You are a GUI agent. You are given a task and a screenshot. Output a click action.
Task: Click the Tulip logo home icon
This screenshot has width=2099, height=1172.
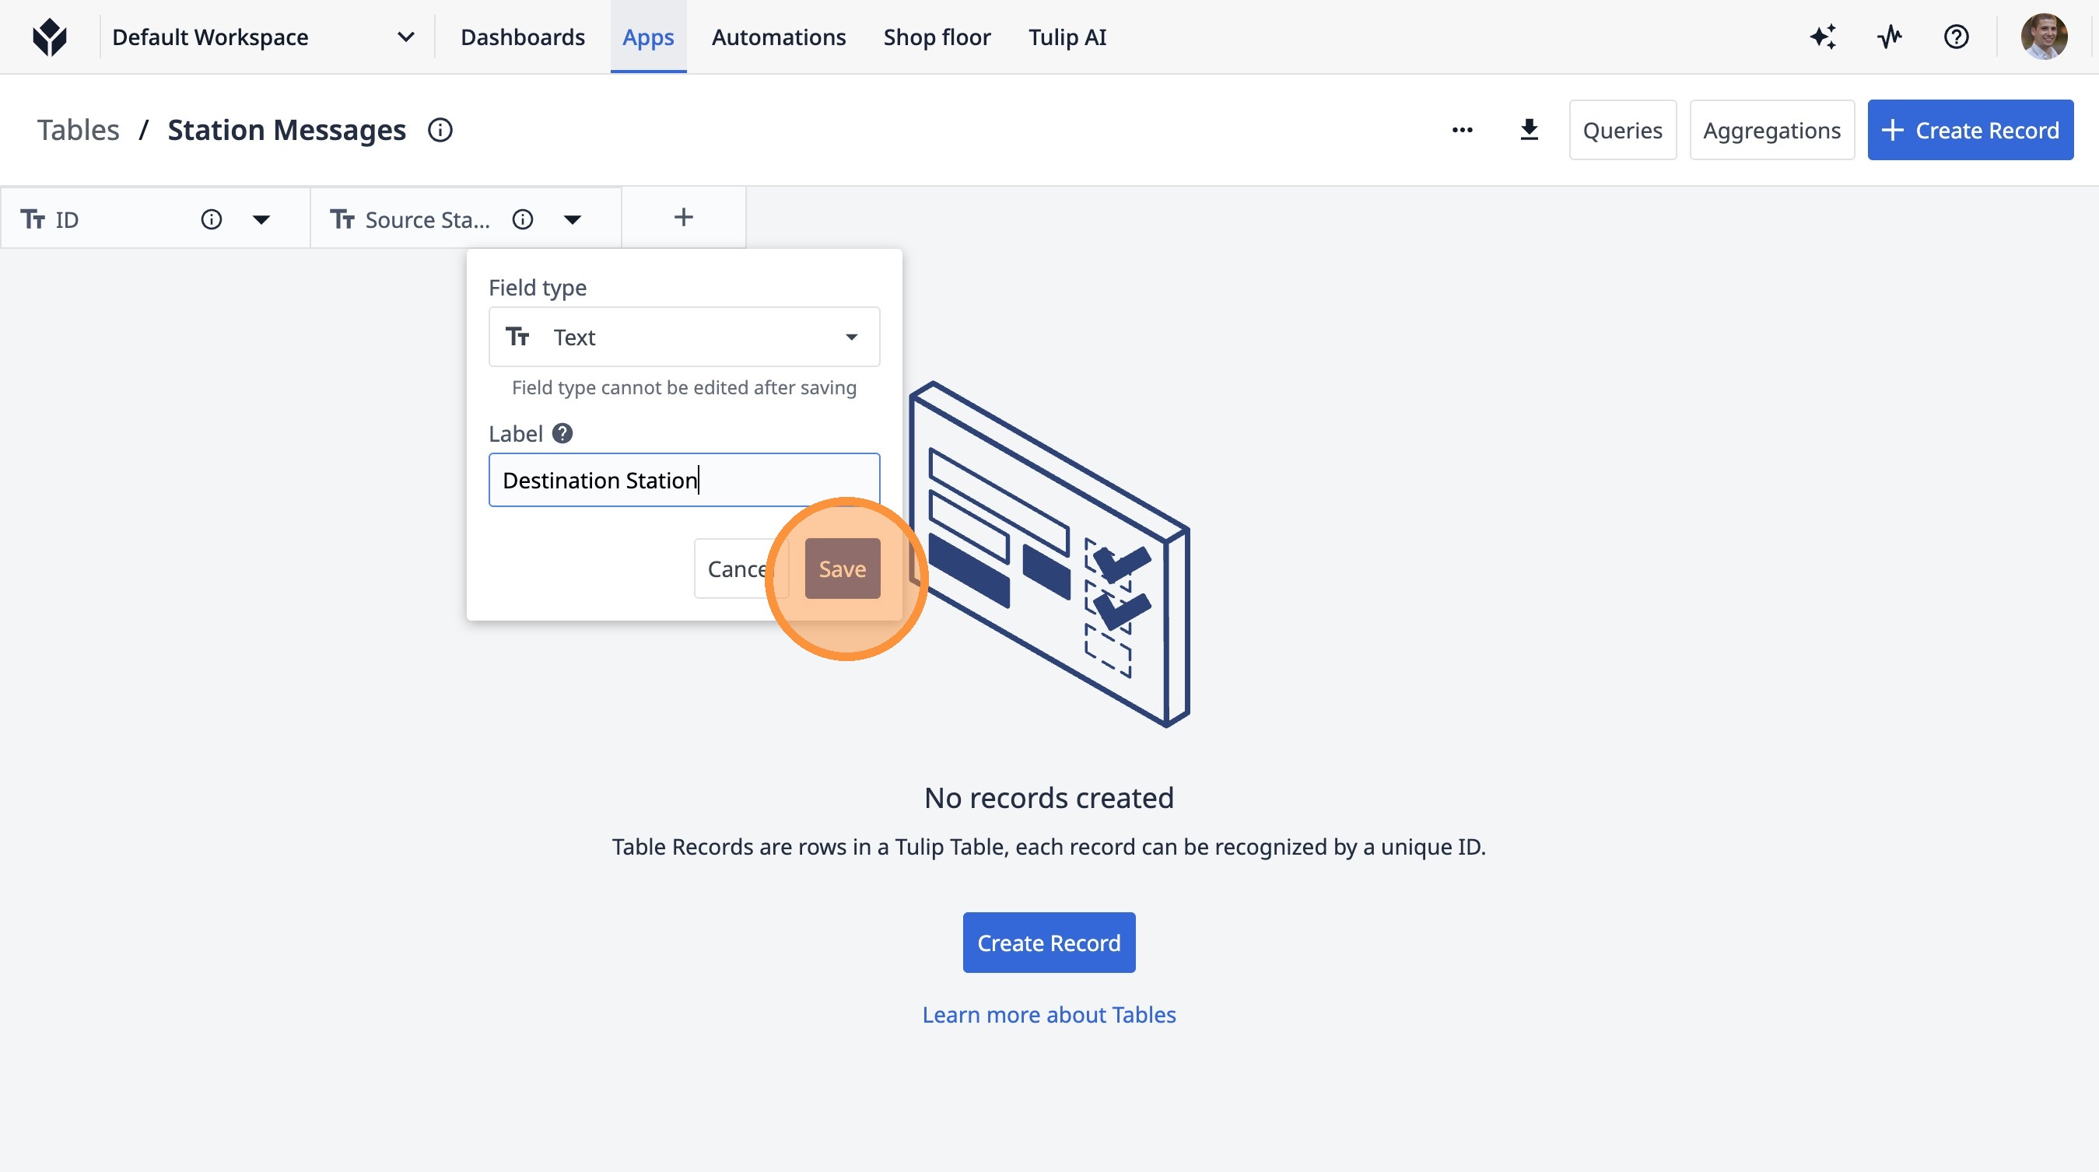pos(50,37)
